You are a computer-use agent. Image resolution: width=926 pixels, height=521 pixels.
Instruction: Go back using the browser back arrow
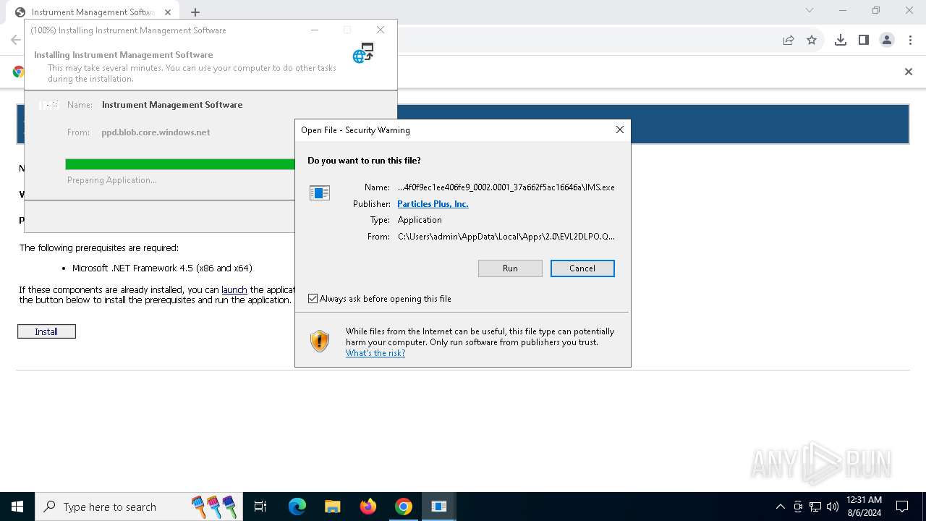15,40
